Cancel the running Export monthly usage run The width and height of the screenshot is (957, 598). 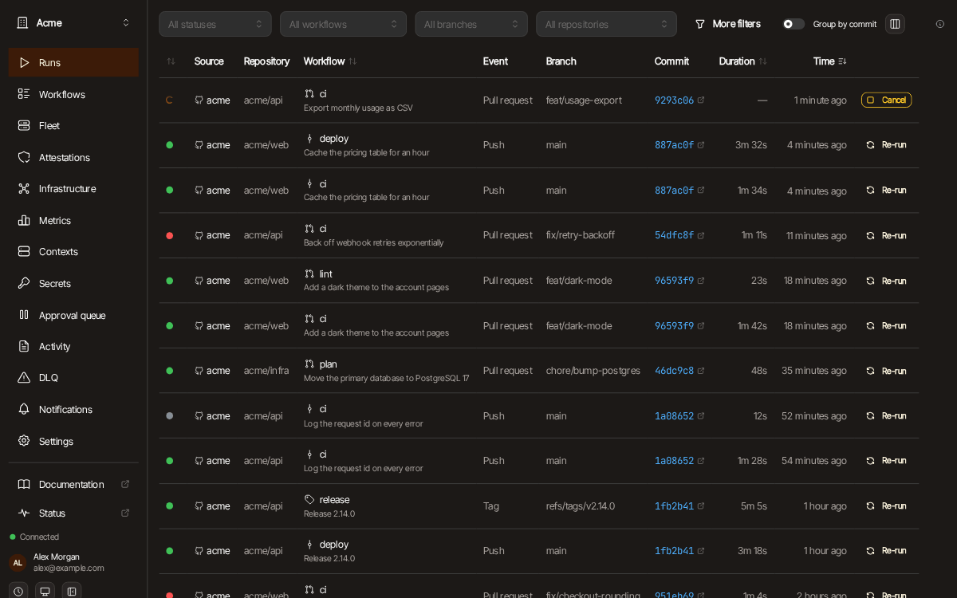[886, 100]
